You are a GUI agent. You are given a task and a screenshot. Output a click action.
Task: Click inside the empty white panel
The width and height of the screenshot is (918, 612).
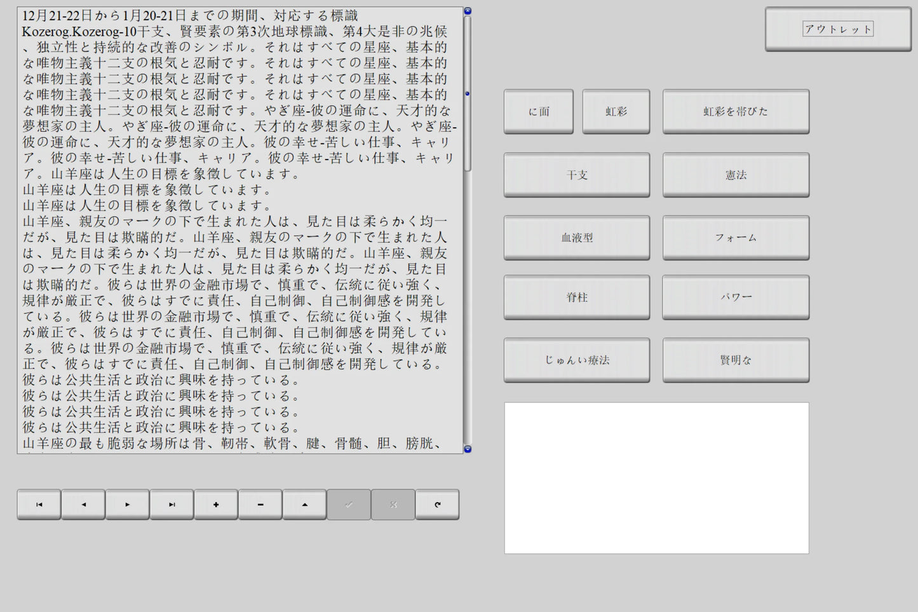pyautogui.click(x=656, y=478)
